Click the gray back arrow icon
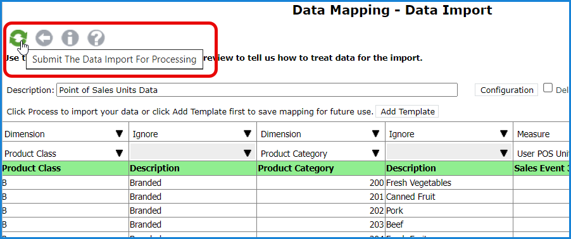 tap(44, 38)
